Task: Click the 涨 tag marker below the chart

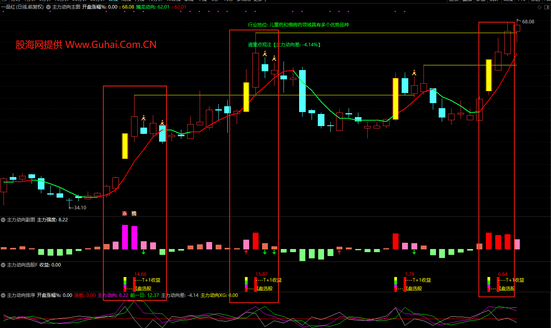Action: [125, 214]
